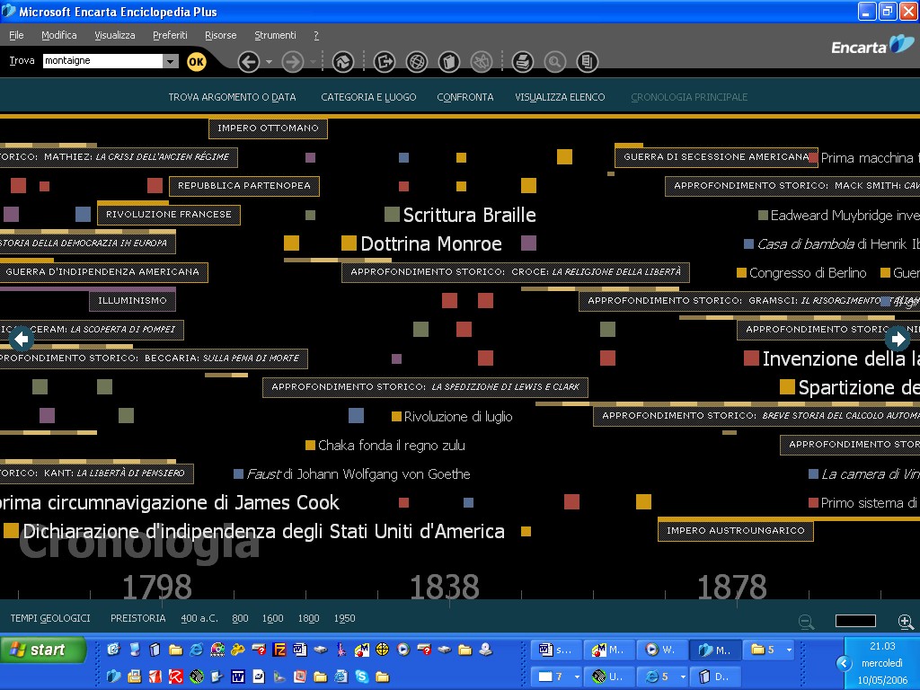
Task: Click the greyed star favorites toolbar icon
Action: pos(482,62)
